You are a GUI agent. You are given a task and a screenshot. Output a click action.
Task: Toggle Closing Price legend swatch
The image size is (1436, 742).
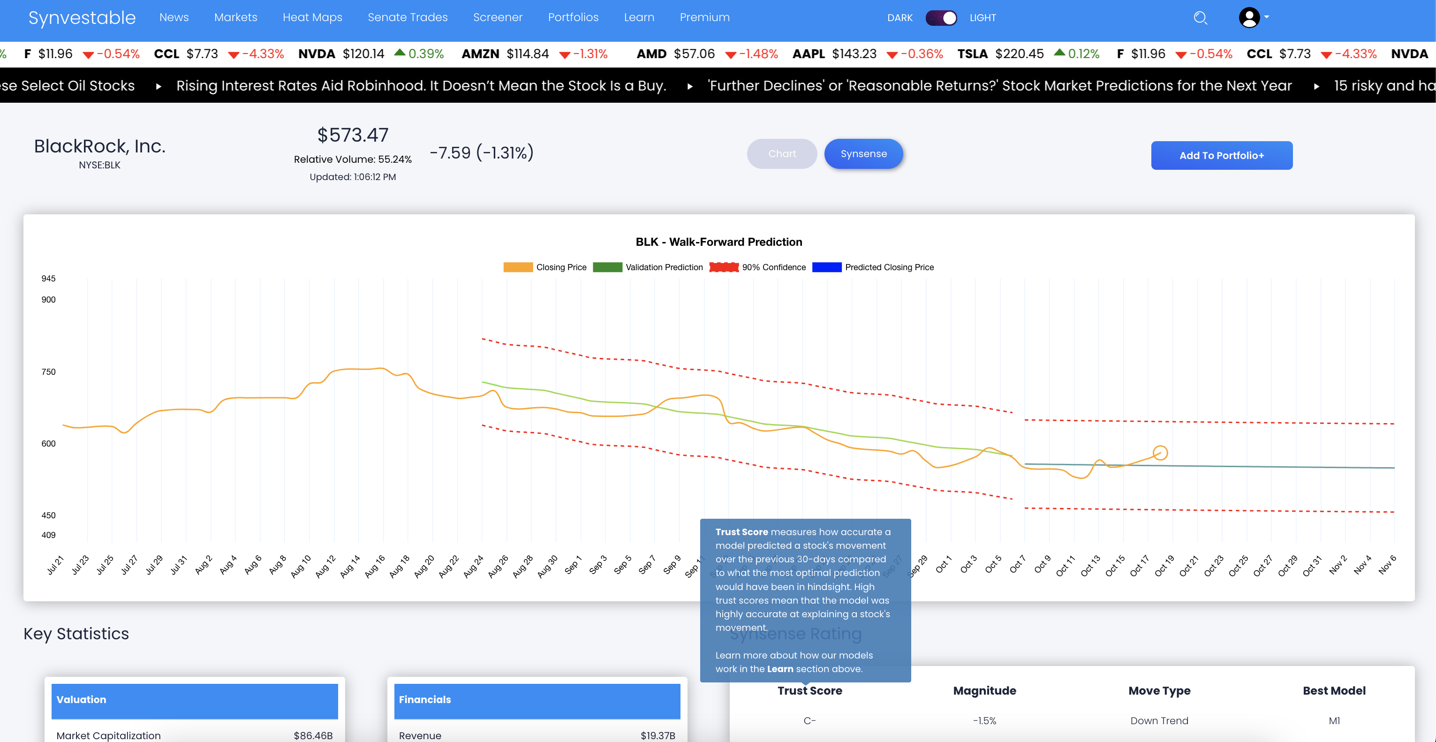click(518, 268)
